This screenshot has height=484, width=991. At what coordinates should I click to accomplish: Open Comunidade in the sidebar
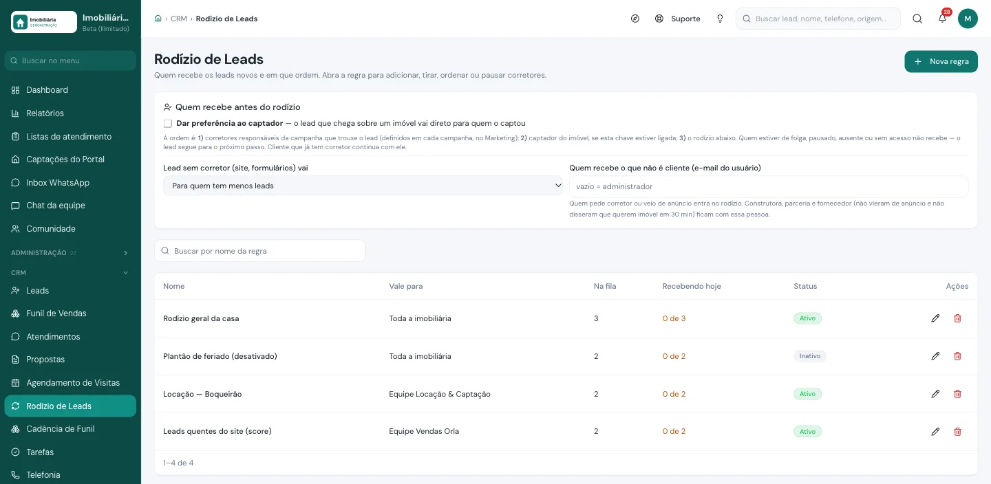point(70,229)
